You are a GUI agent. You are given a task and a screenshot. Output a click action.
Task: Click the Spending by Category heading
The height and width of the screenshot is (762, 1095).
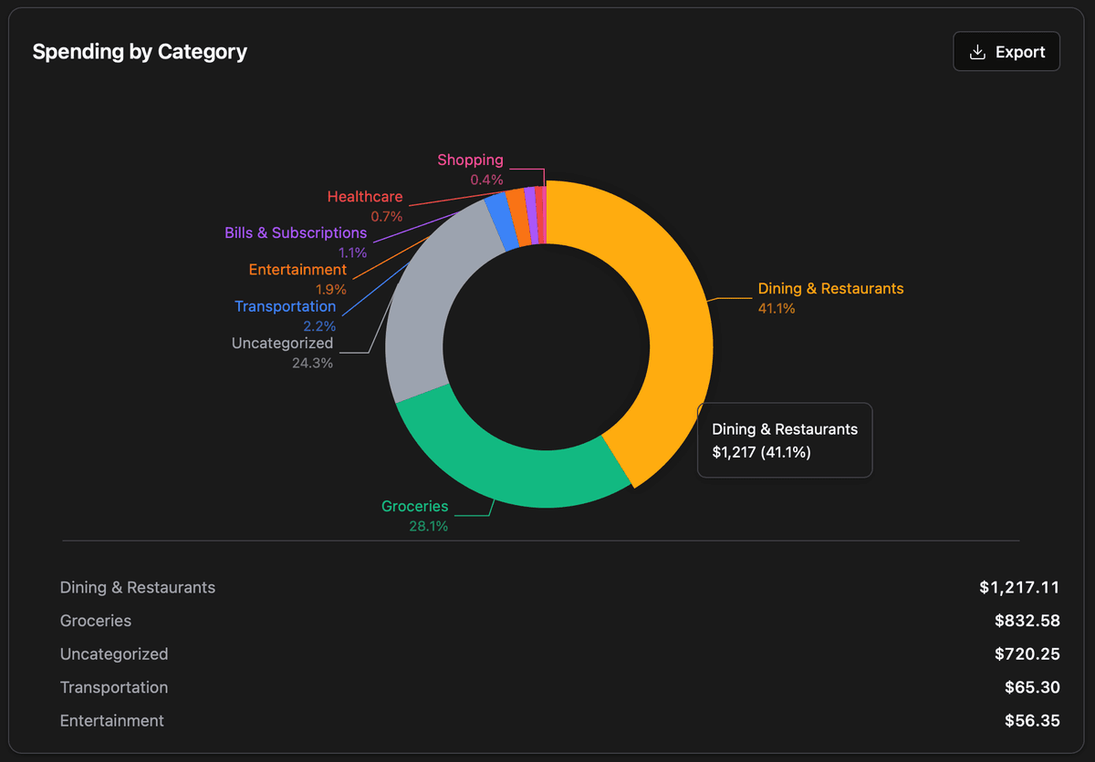[x=140, y=51]
